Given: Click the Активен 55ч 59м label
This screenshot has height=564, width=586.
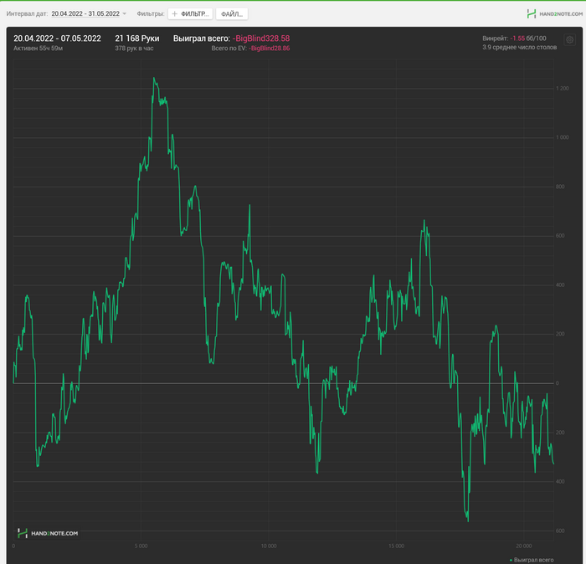Looking at the screenshot, I should 39,49.
